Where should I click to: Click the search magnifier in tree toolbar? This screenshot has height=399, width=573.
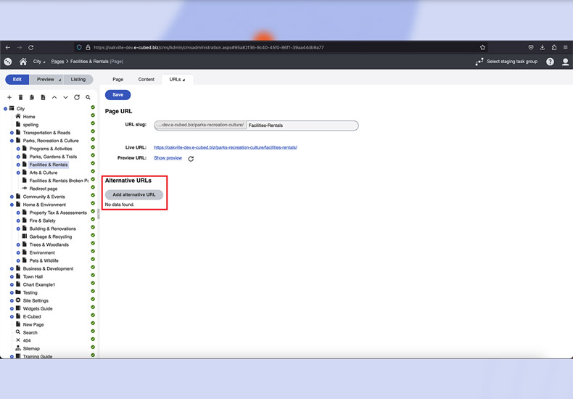pos(88,97)
